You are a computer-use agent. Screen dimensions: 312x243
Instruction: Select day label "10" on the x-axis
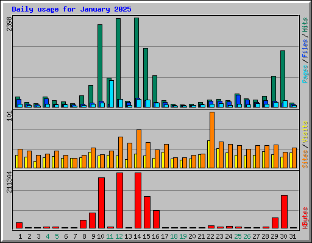click(101, 236)
